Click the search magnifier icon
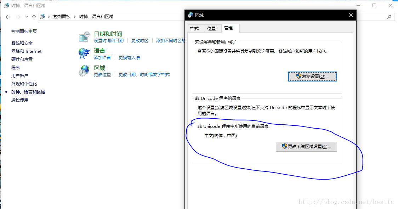398x209 pixels. coord(390,17)
